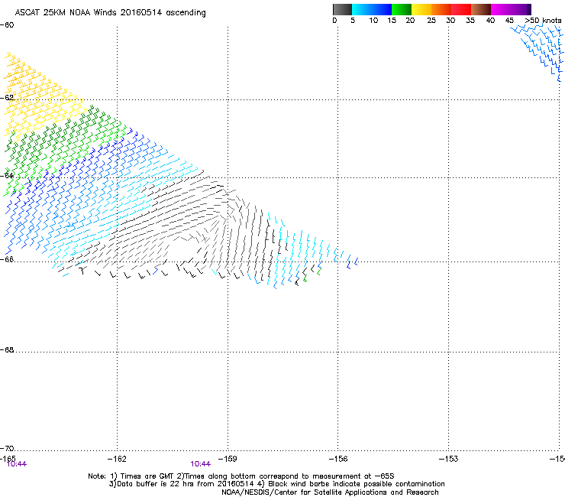565x497 pixels.
Task: Click the plot title 'ASCAT 25KM NOAA Winds 20160514 ascending'
Action: pos(110,13)
